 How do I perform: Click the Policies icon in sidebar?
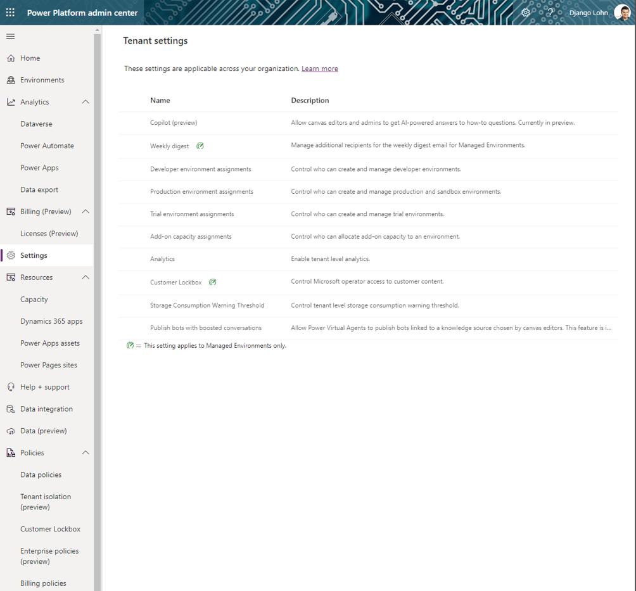(11, 453)
